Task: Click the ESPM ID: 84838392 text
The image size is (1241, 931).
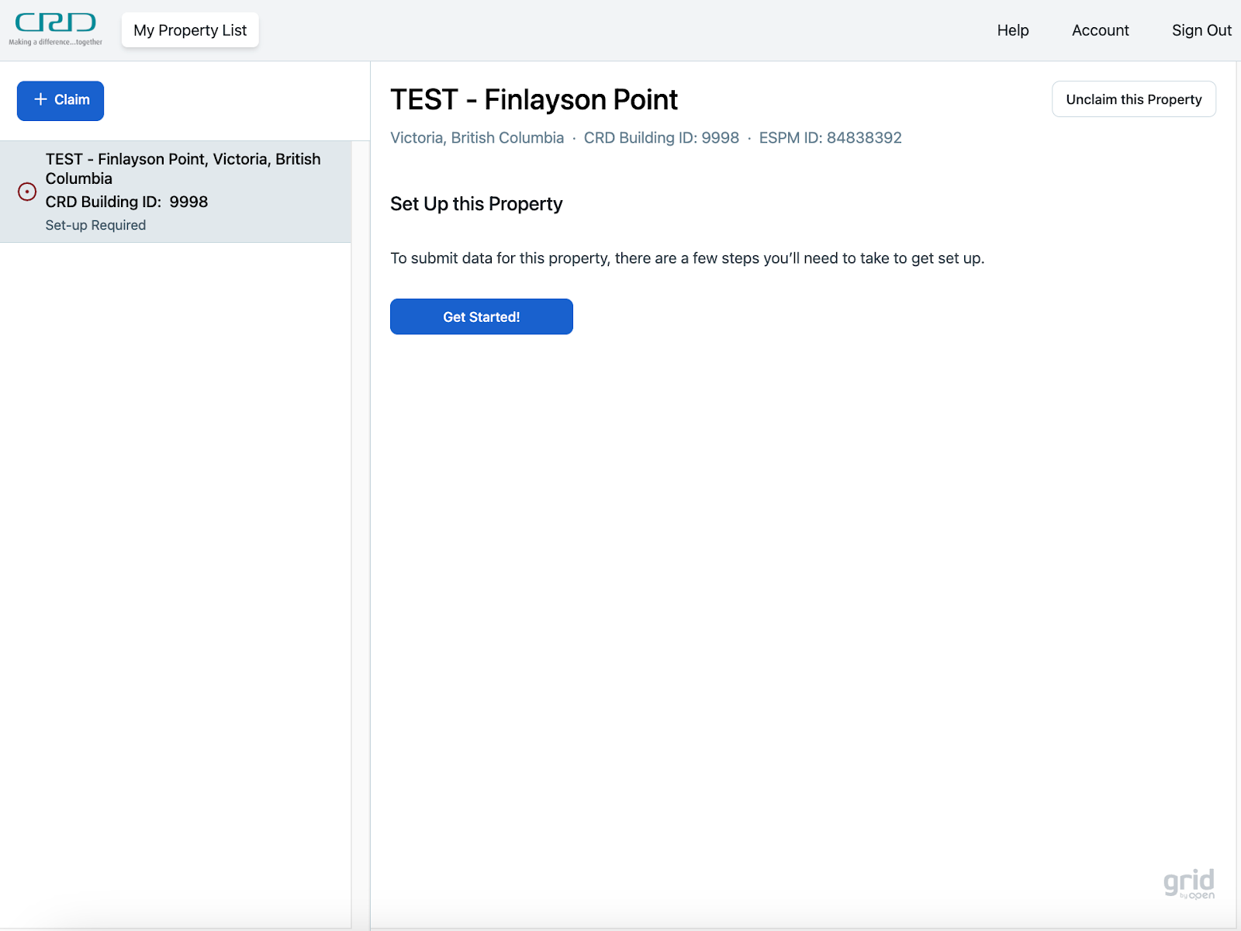Action: pos(830,138)
